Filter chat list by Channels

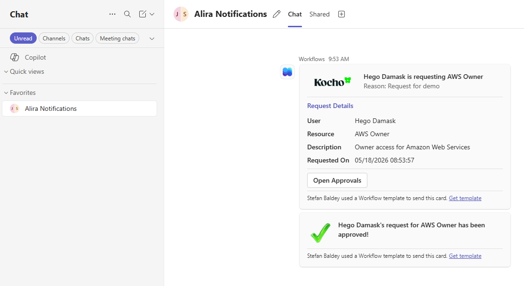(54, 39)
